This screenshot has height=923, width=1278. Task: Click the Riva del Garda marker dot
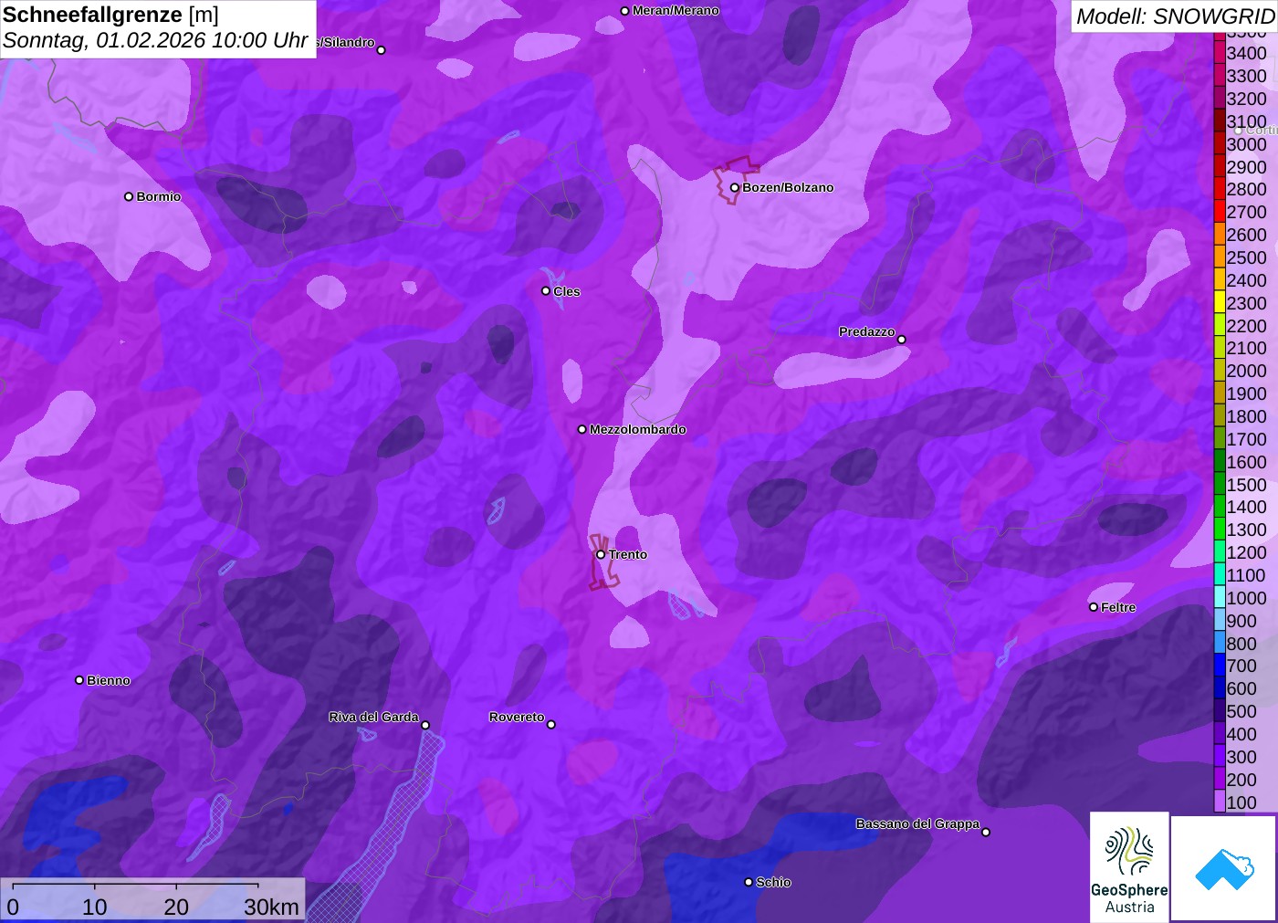point(425,725)
